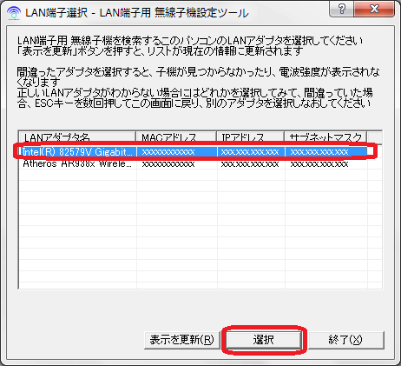Viewport: 401px width, 366px height.
Task: Click the 選択 button
Action: coord(263,340)
